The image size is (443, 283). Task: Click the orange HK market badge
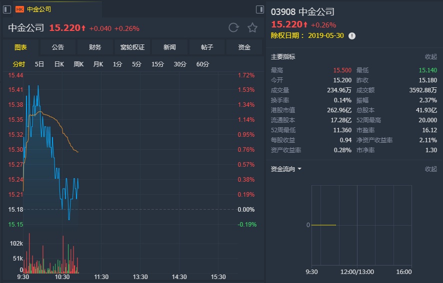20,9
